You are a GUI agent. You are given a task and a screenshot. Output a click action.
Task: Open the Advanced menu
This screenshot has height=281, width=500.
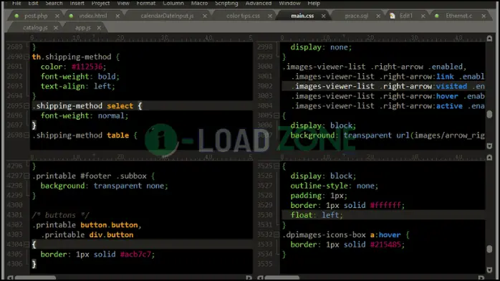(259, 3)
